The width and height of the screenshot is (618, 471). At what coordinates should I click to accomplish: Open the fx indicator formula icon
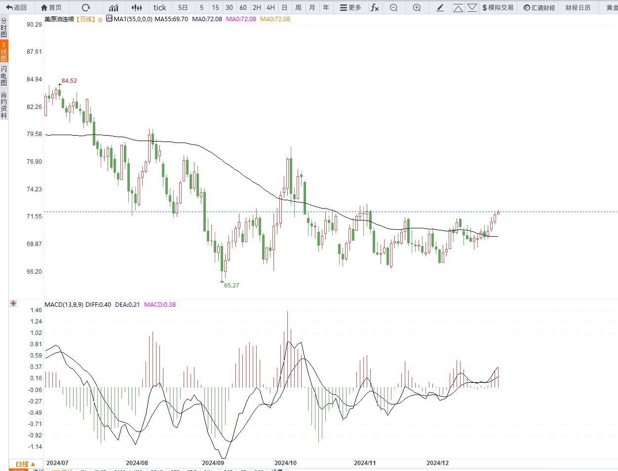coord(375,7)
